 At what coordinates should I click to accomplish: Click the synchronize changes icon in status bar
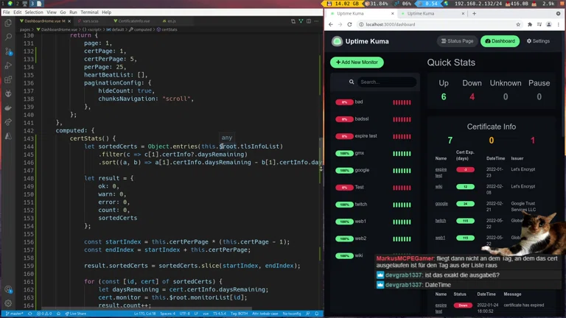tap(30, 314)
